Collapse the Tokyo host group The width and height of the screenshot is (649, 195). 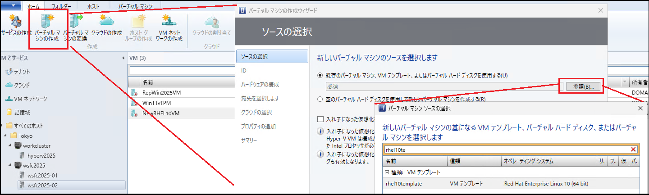pyautogui.click(x=5, y=136)
